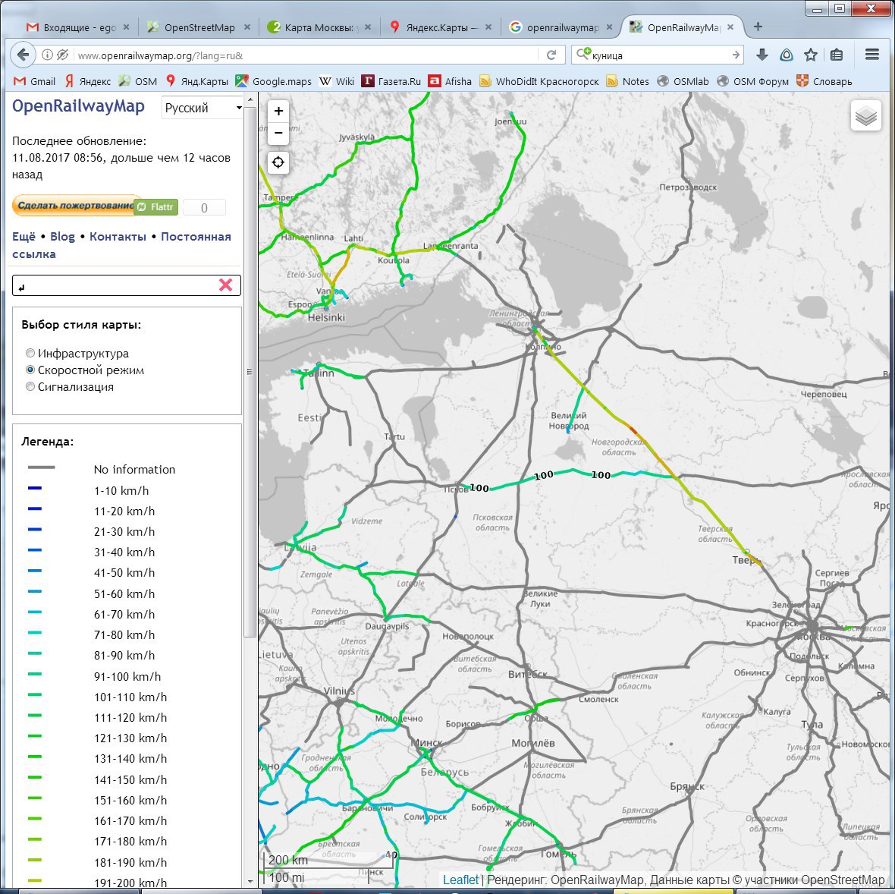895x894 pixels.
Task: Open the Notes feed bookmark
Action: 628,81
